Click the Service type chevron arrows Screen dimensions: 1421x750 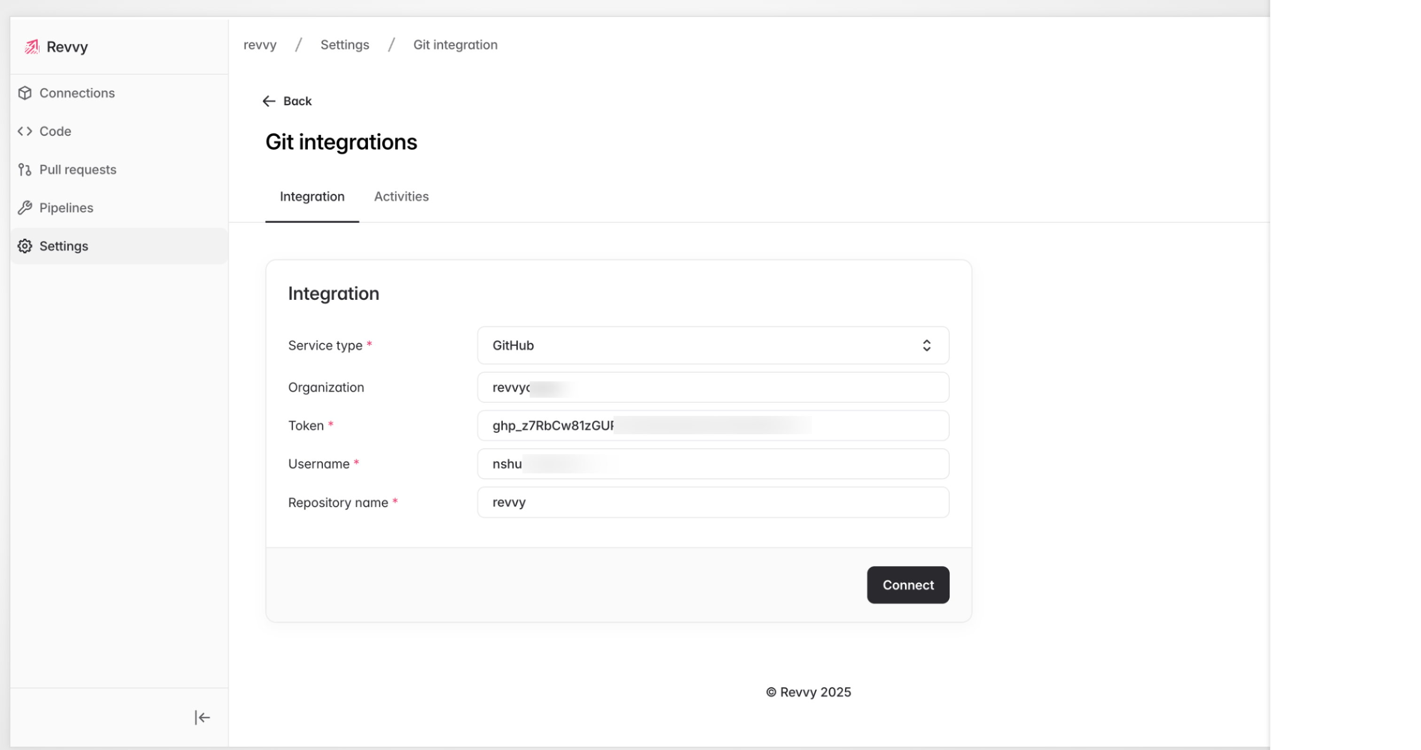pos(927,345)
